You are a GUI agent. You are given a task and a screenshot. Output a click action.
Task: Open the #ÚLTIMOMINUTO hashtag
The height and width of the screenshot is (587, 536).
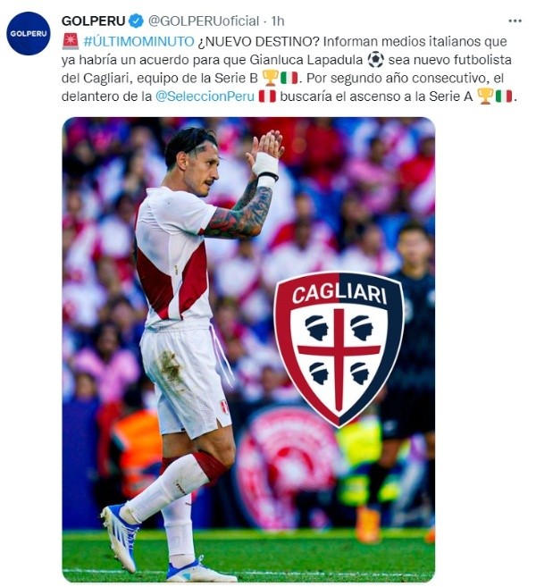click(138, 41)
